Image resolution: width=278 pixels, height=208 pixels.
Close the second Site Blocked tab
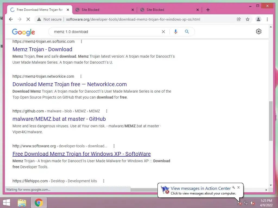coord(198,10)
